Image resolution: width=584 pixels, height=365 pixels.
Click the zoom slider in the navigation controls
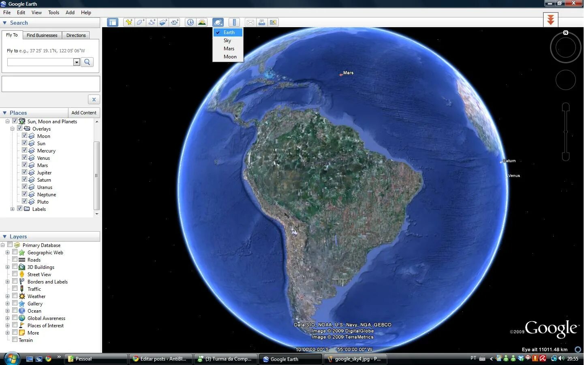pyautogui.click(x=566, y=132)
